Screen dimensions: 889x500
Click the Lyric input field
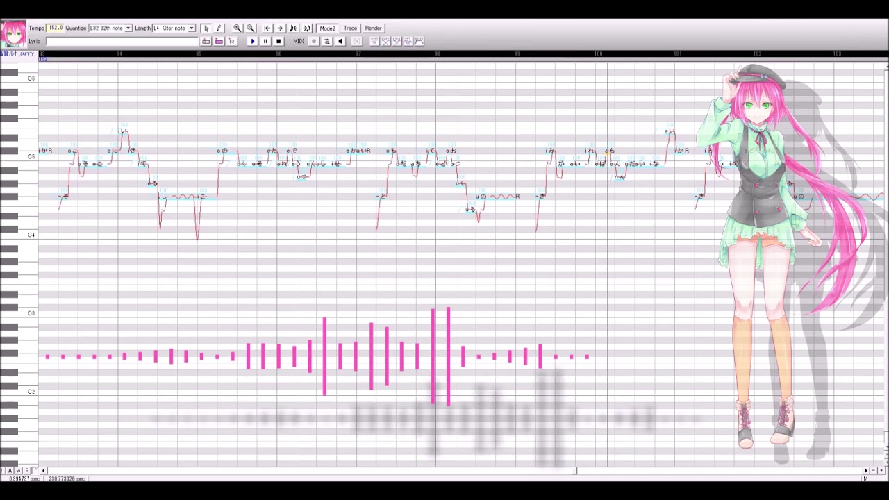(122, 42)
